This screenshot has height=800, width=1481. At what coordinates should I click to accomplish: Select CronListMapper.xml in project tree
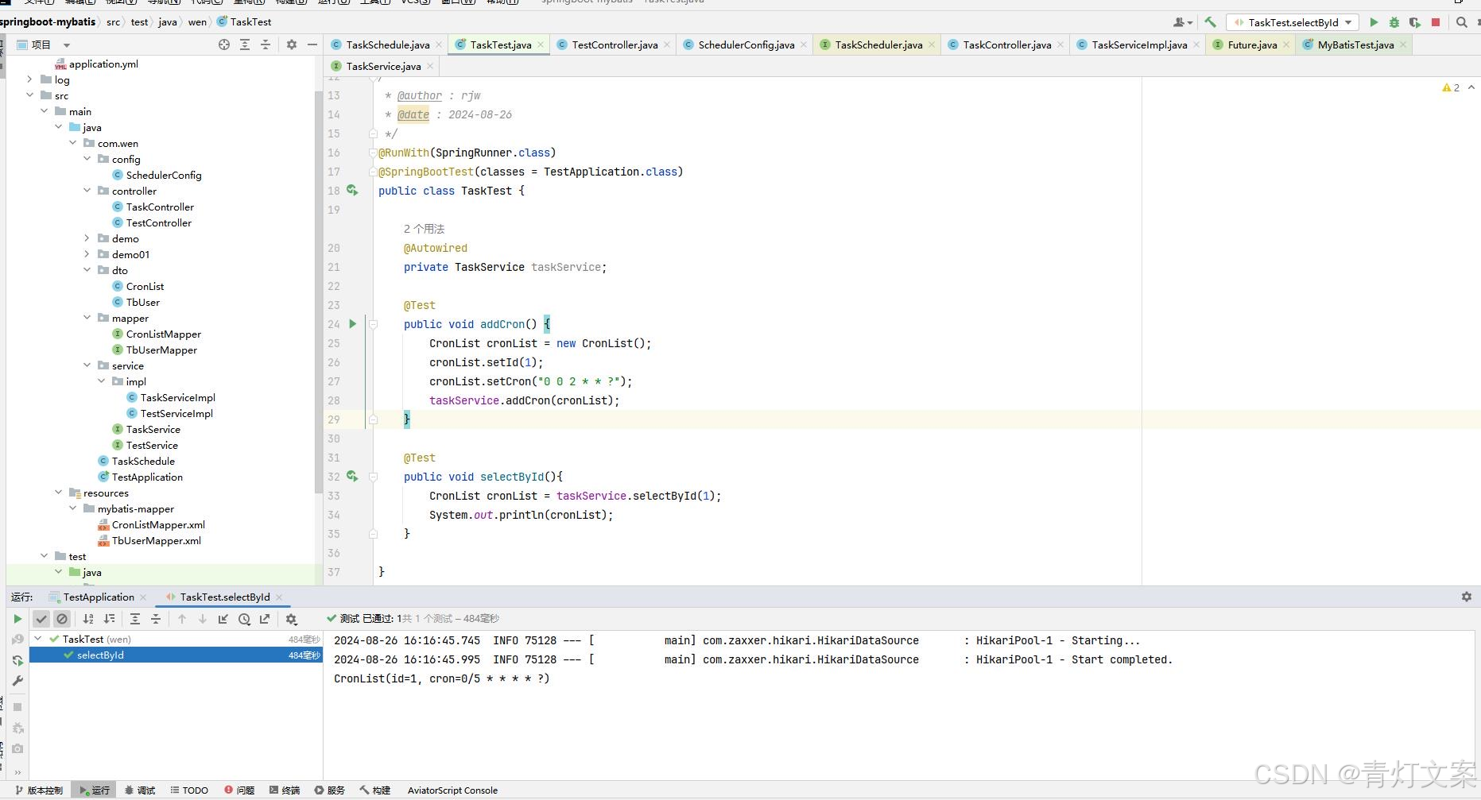(151, 524)
